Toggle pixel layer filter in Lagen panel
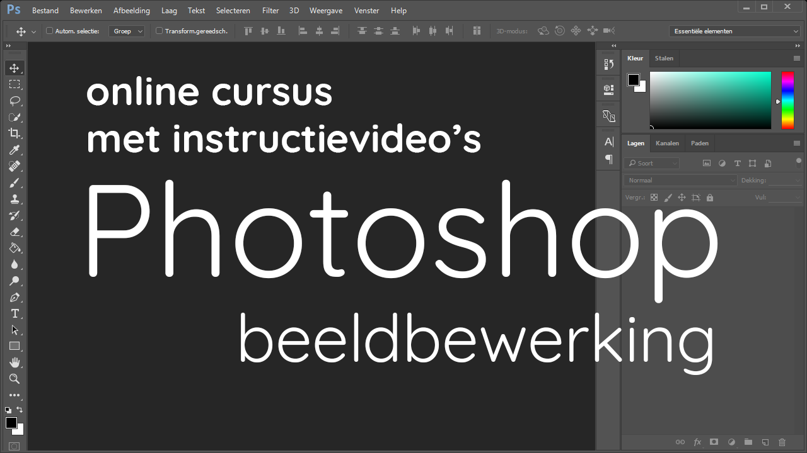 point(707,163)
